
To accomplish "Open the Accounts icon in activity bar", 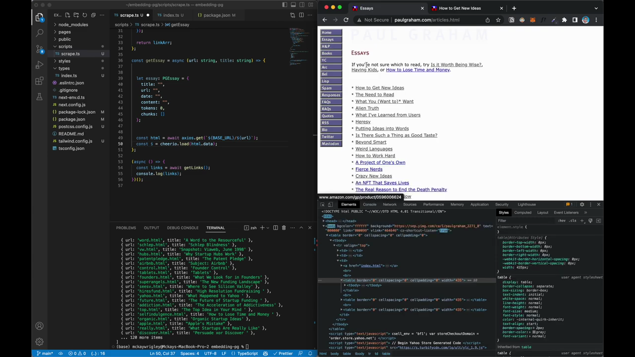I will coord(39,326).
